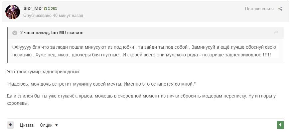Click the quoted sentence starting with Надеюсь, моя дочь
This screenshot has height=132, width=291.
[101, 84]
